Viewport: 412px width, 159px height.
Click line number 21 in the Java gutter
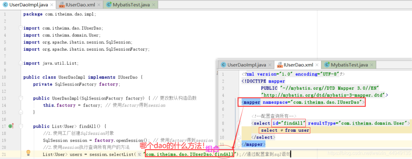5,154
